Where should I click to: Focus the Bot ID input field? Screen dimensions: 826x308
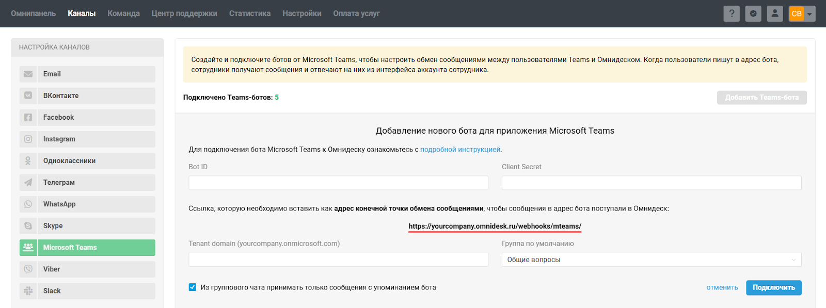[338, 183]
